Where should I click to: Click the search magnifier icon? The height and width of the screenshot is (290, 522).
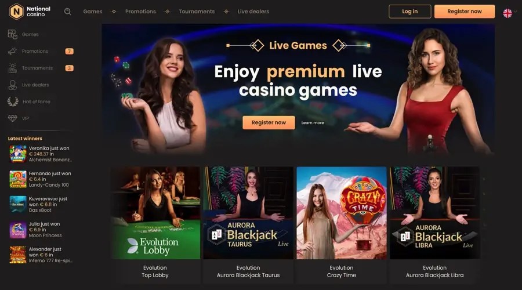pyautogui.click(x=68, y=12)
